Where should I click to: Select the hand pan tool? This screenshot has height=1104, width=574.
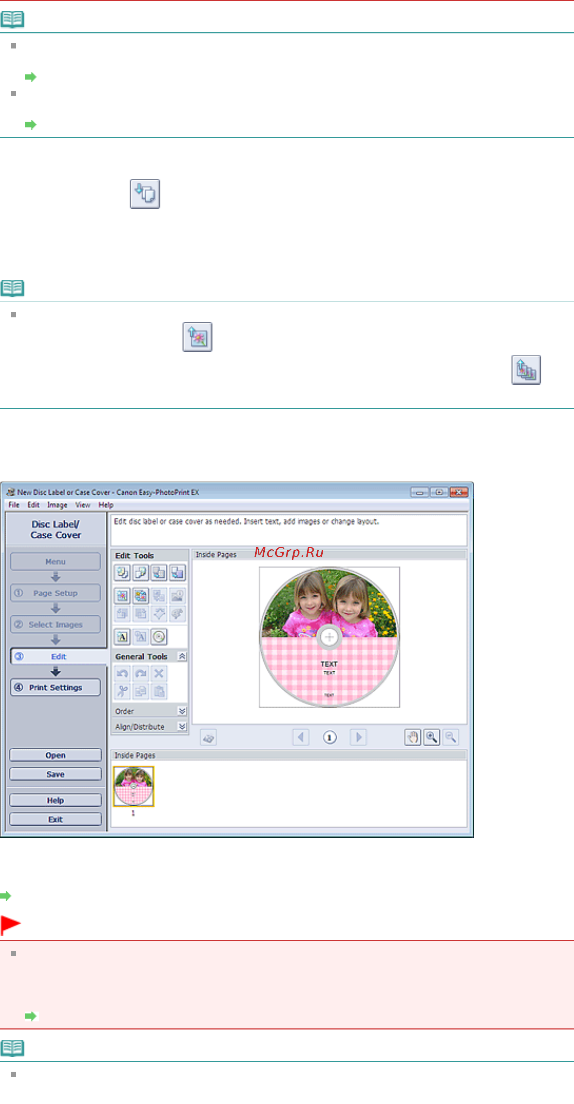click(413, 737)
